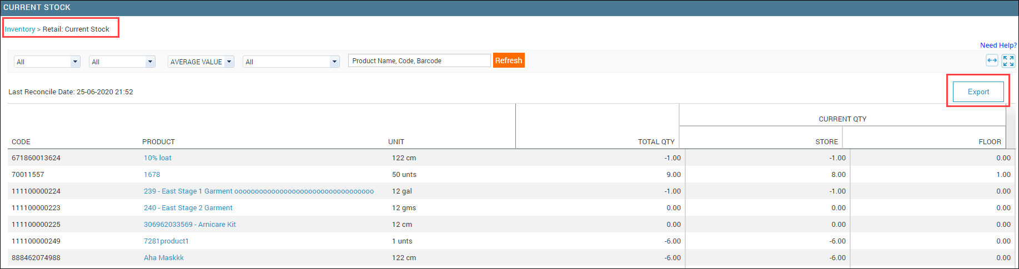
Task: Open product Aha Maskkk
Action: click(164, 258)
